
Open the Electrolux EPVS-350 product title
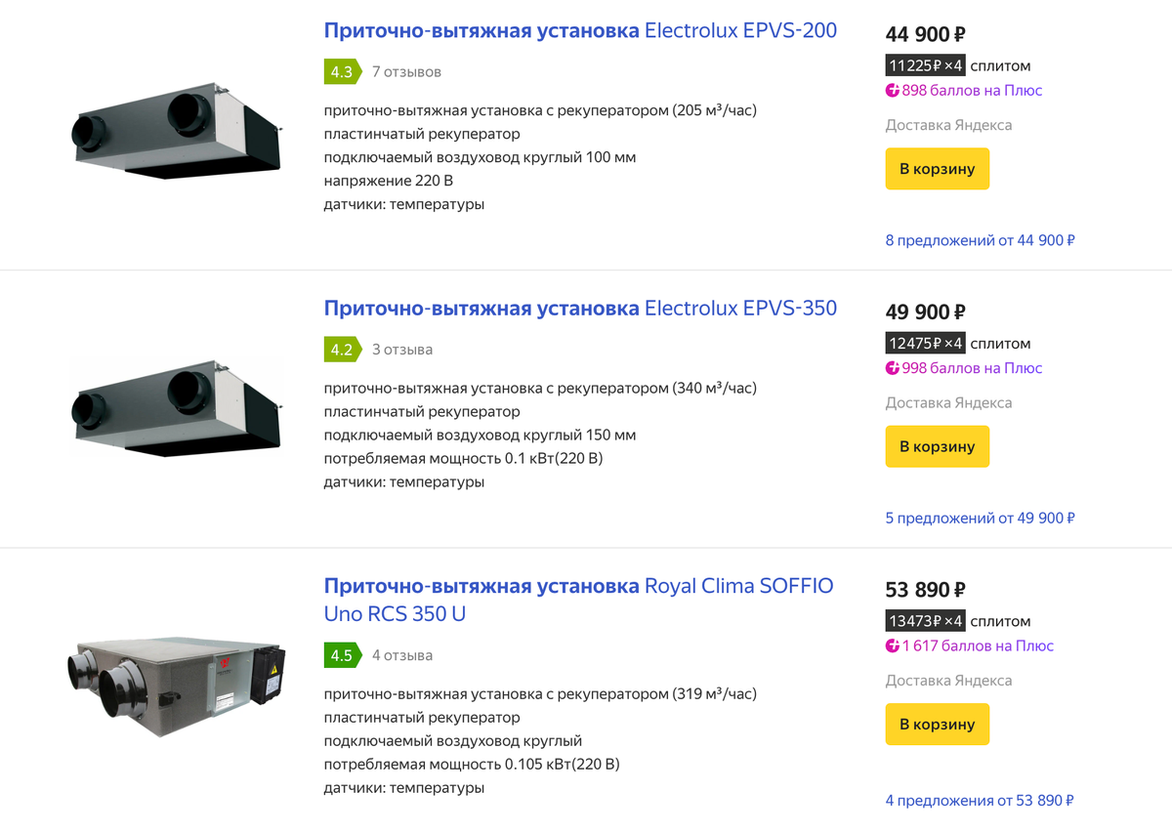coord(580,308)
